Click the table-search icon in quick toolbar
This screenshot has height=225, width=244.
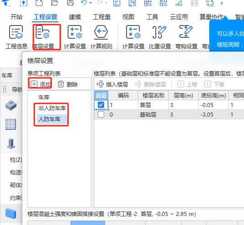[148, 3]
